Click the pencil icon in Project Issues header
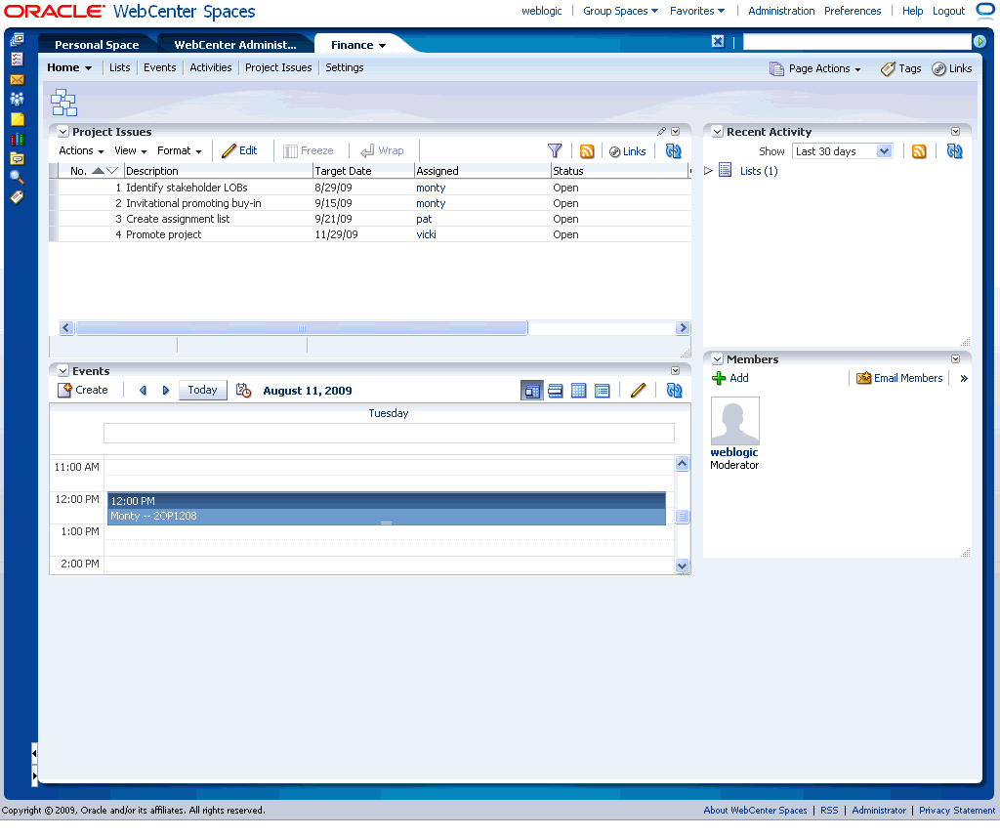The height and width of the screenshot is (837, 1000). (661, 132)
